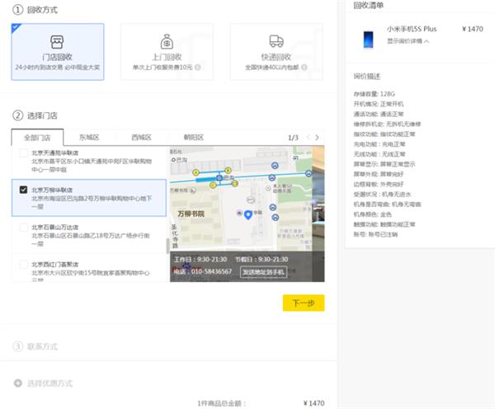Click the 节假日: 9:30-21:30 hours text
The width and height of the screenshot is (495, 409).
(x=262, y=260)
